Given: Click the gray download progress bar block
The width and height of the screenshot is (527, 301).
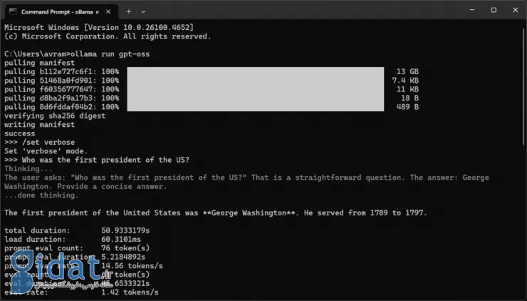Looking at the screenshot, I should (256, 89).
